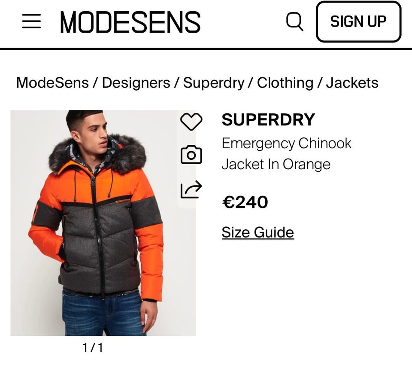This screenshot has height=372, width=412.
Task: Click the SUPERDRY brand heading
Action: pos(268,120)
